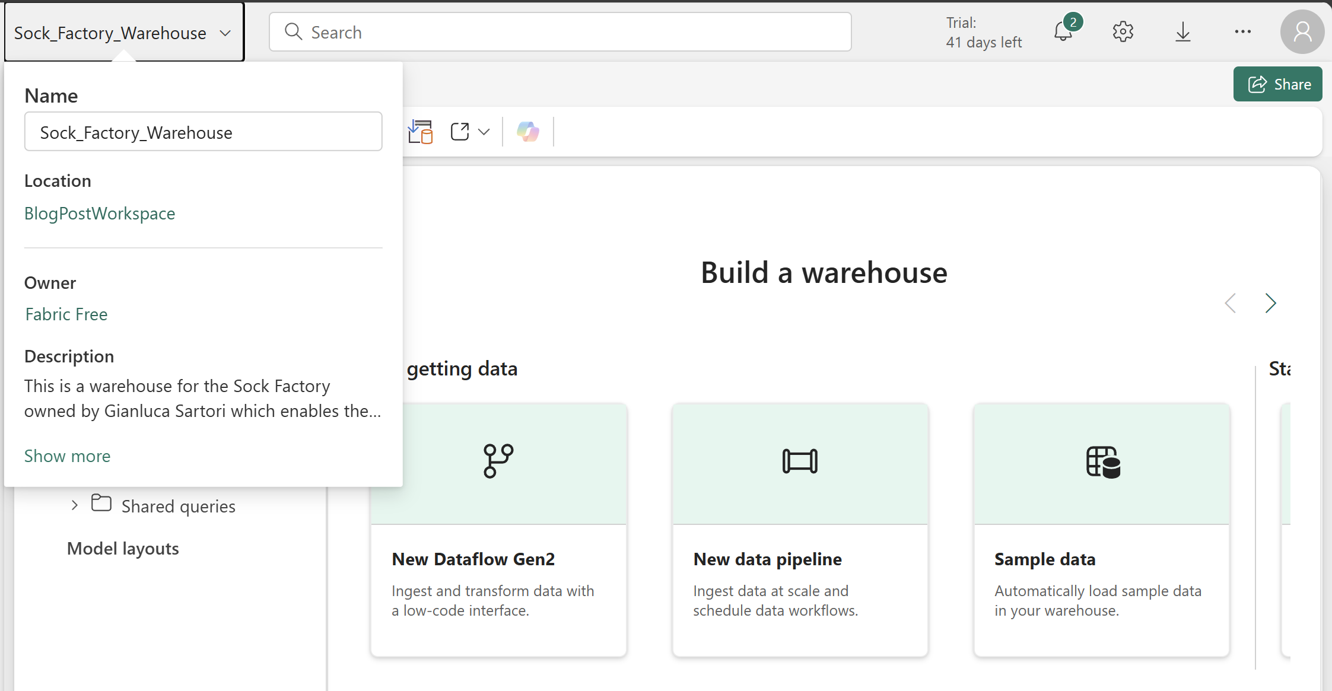Expand the dropdown next to export icon
The height and width of the screenshot is (691, 1332).
(484, 132)
